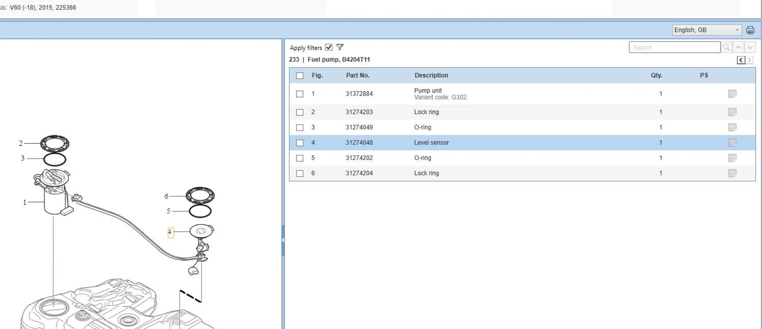The width and height of the screenshot is (762, 329).
Task: Open note icon for Level sensor row
Action: 732,143
